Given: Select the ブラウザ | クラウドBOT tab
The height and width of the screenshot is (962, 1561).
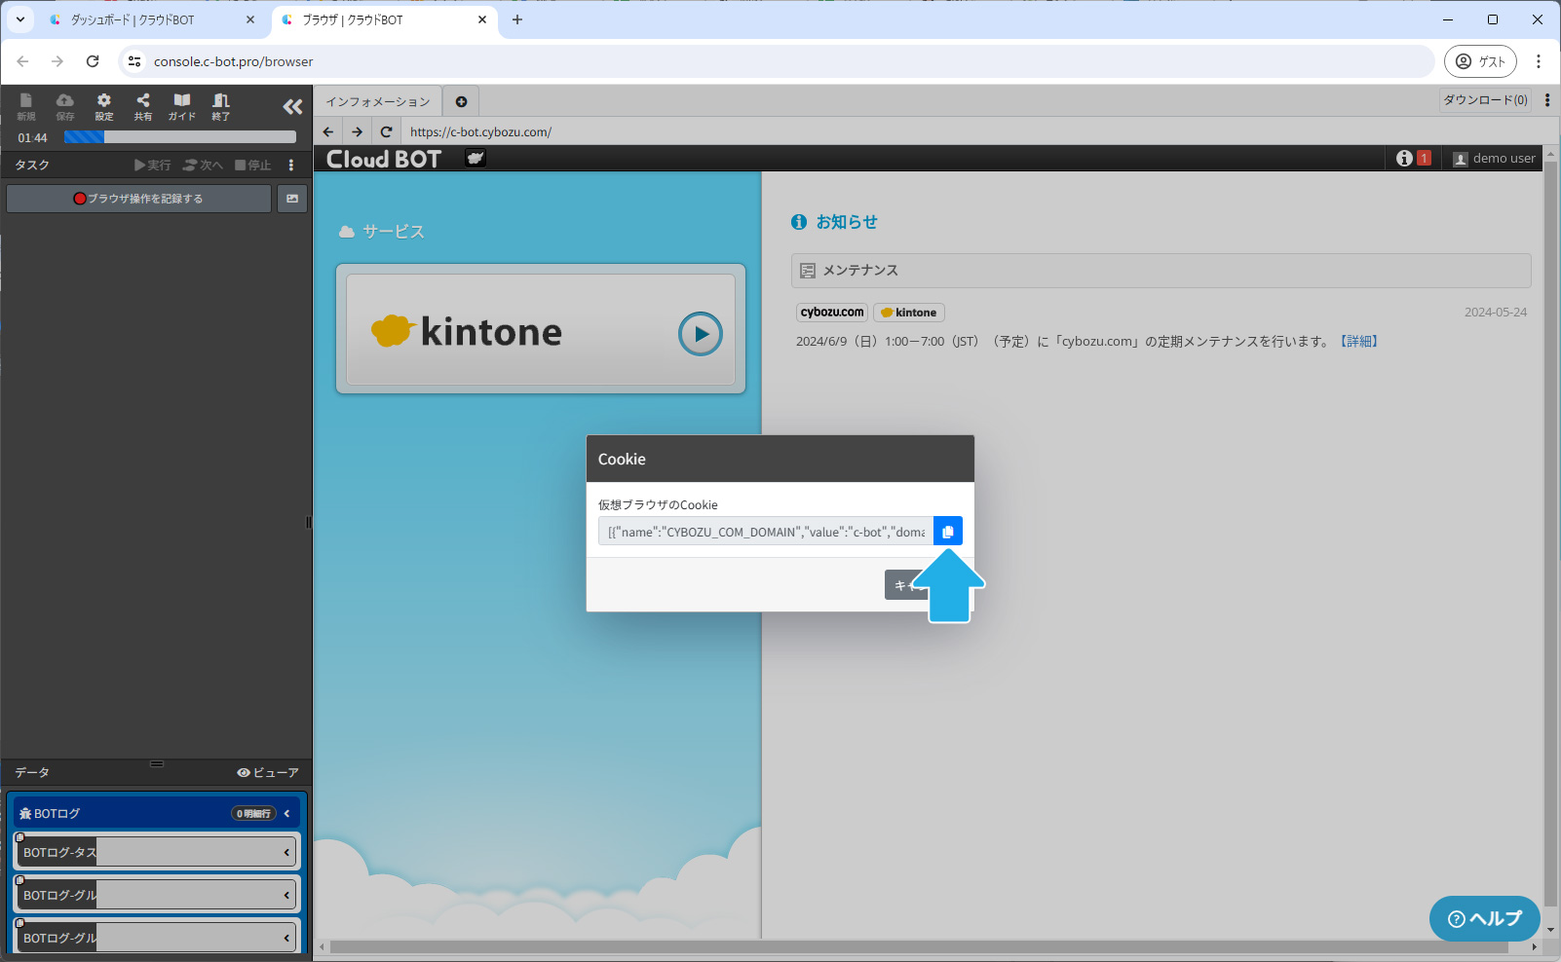Looking at the screenshot, I should pos(385,19).
